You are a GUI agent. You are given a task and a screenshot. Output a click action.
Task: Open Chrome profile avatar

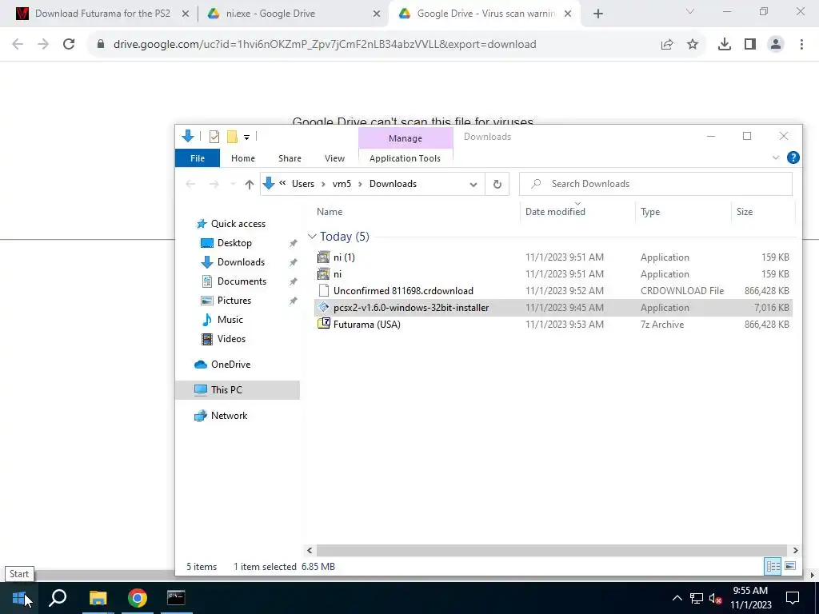tap(776, 45)
